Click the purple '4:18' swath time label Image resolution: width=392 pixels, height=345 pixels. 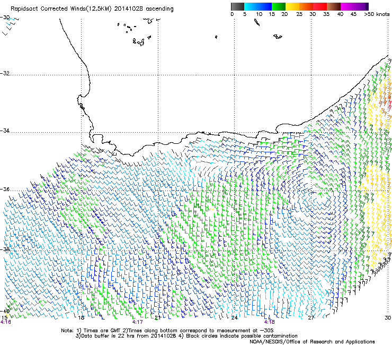(x=269, y=322)
